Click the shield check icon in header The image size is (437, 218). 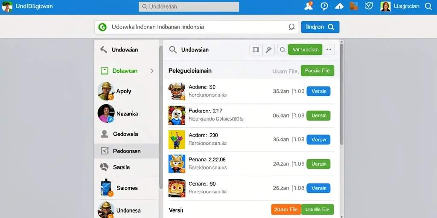pyautogui.click(x=369, y=6)
